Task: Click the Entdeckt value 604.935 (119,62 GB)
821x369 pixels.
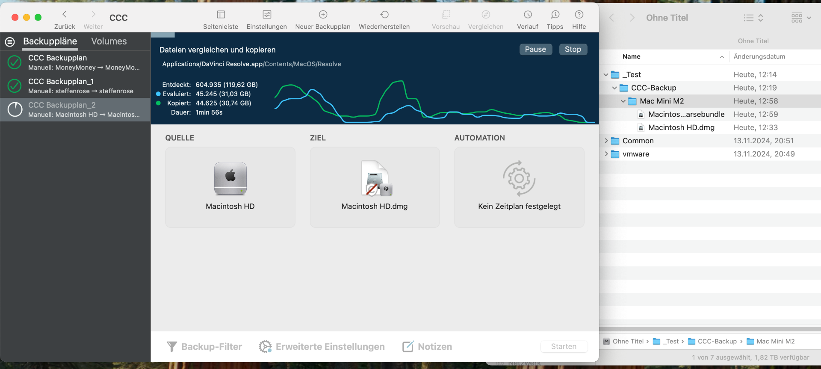Action: click(x=227, y=85)
